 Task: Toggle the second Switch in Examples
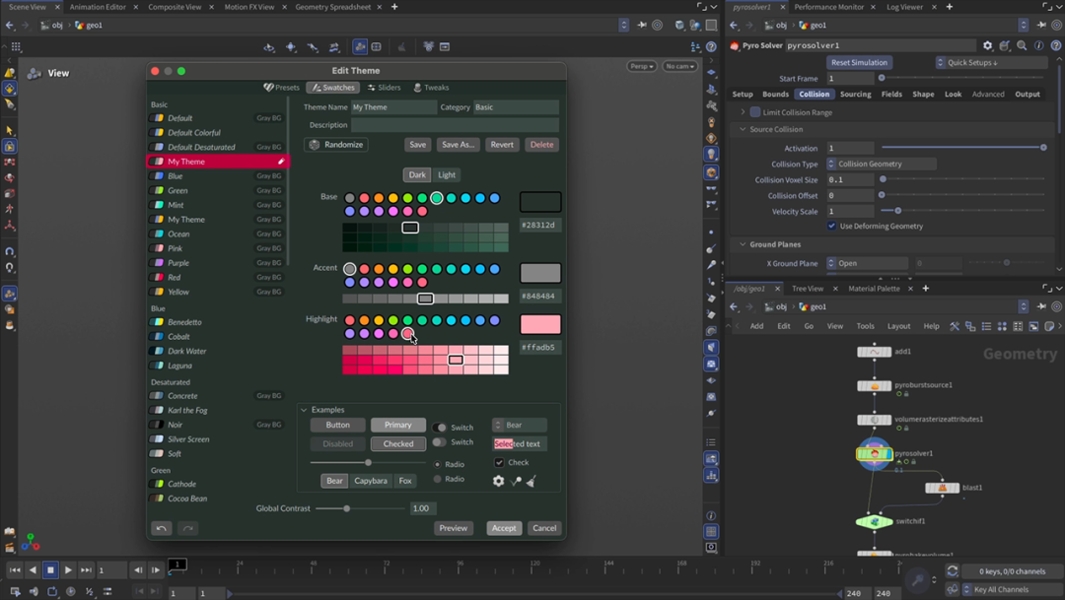coord(440,442)
